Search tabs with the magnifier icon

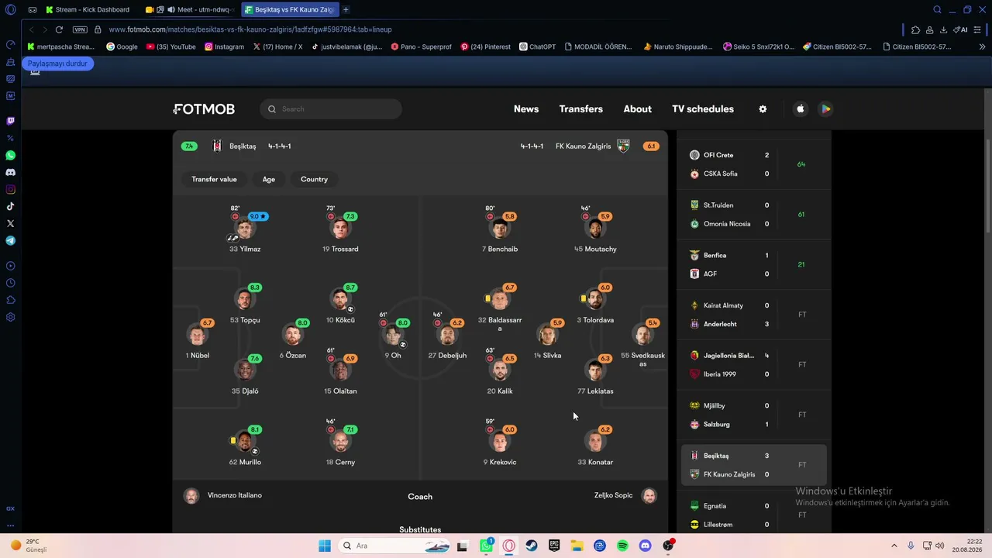(x=937, y=9)
